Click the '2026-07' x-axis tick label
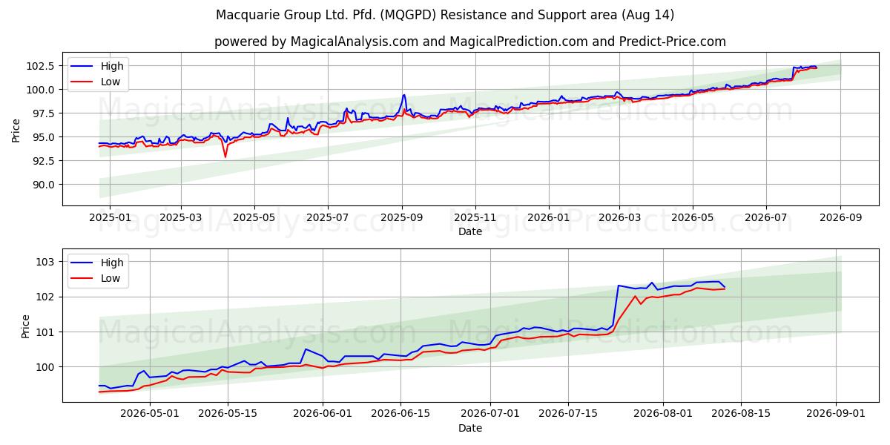 (766, 217)
